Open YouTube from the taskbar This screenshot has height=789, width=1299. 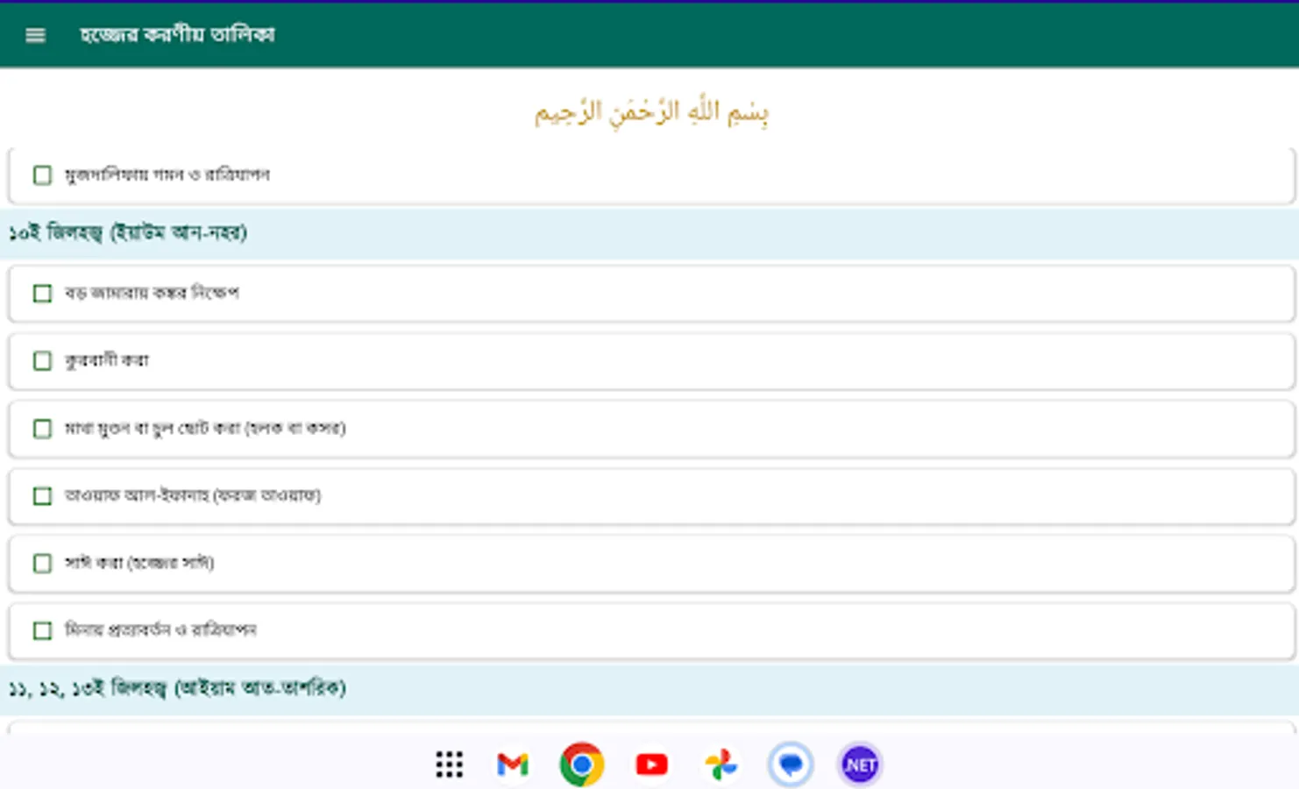[x=651, y=764]
